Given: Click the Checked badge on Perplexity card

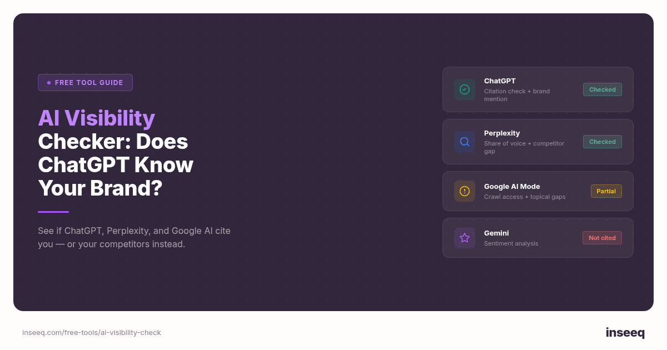Looking at the screenshot, I should pos(603,142).
